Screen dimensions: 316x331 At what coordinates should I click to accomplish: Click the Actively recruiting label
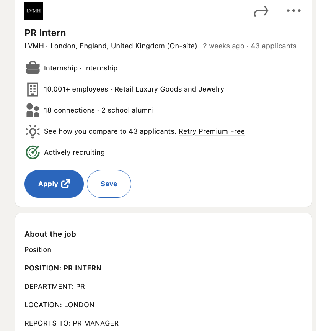pyautogui.click(x=75, y=152)
